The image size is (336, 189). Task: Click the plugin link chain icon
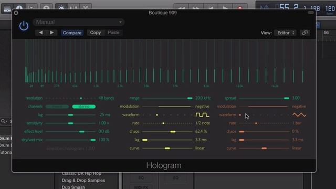point(305,33)
